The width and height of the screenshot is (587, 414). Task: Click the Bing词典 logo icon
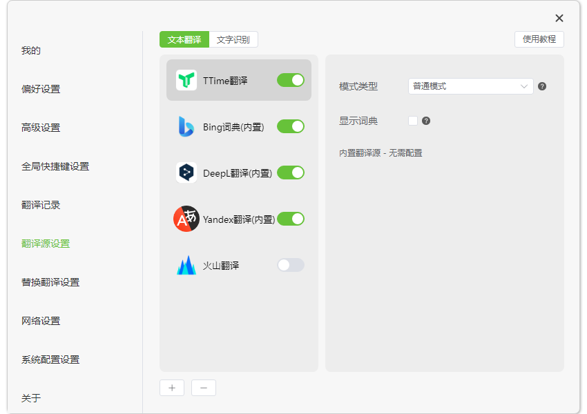185,126
